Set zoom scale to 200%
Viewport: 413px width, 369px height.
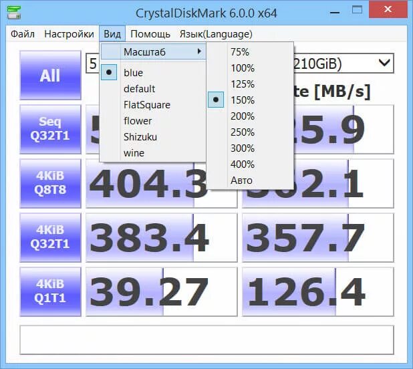(250, 116)
